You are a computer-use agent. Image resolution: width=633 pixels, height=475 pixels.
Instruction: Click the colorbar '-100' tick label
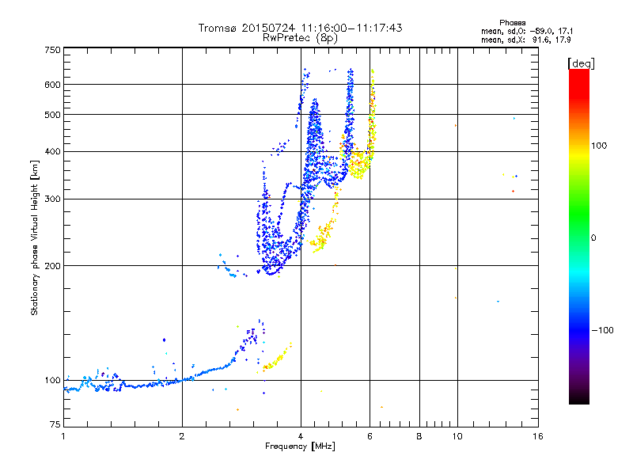click(x=602, y=330)
